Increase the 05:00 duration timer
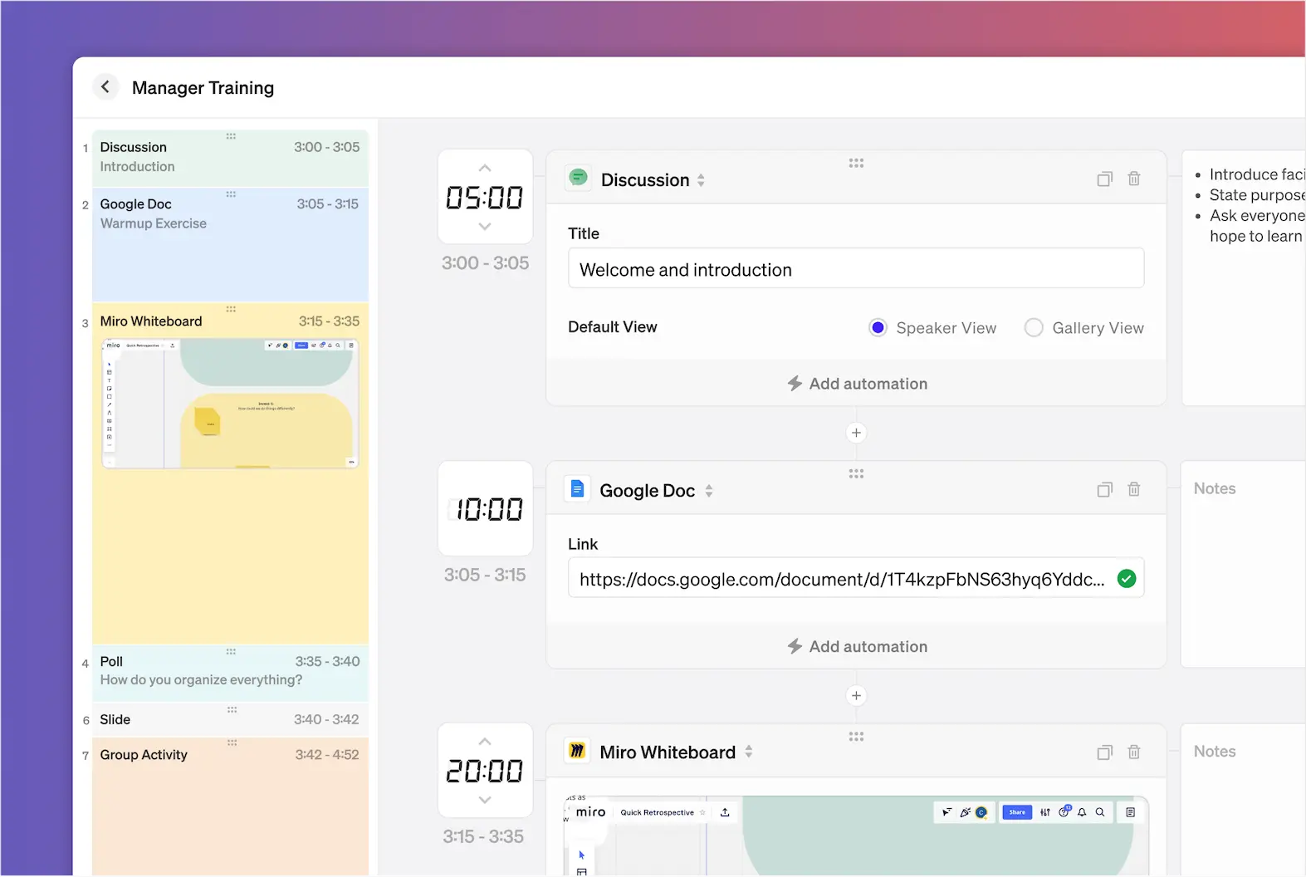Screen dimensions: 1306x877 click(x=485, y=168)
